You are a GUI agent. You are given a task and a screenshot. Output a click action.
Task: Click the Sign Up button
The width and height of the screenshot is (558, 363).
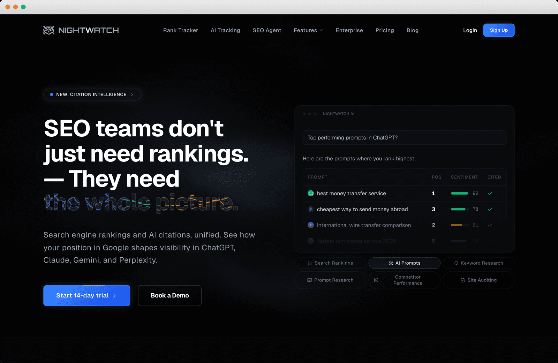[499, 30]
